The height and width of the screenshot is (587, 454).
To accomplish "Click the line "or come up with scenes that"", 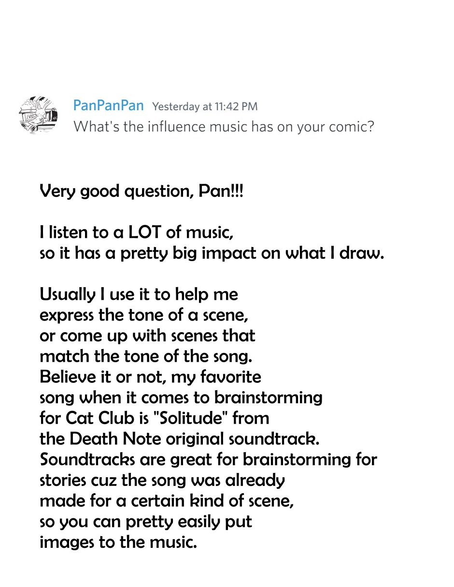I will tap(147, 336).
